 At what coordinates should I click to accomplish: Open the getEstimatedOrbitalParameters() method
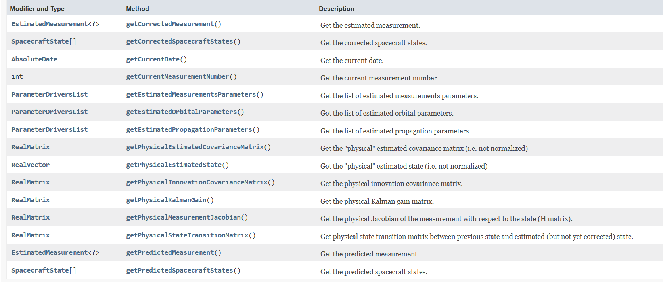pos(181,112)
